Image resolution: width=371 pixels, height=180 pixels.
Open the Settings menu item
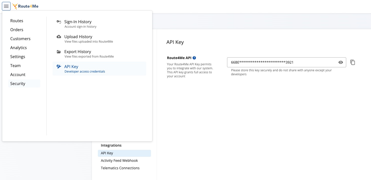point(24,57)
